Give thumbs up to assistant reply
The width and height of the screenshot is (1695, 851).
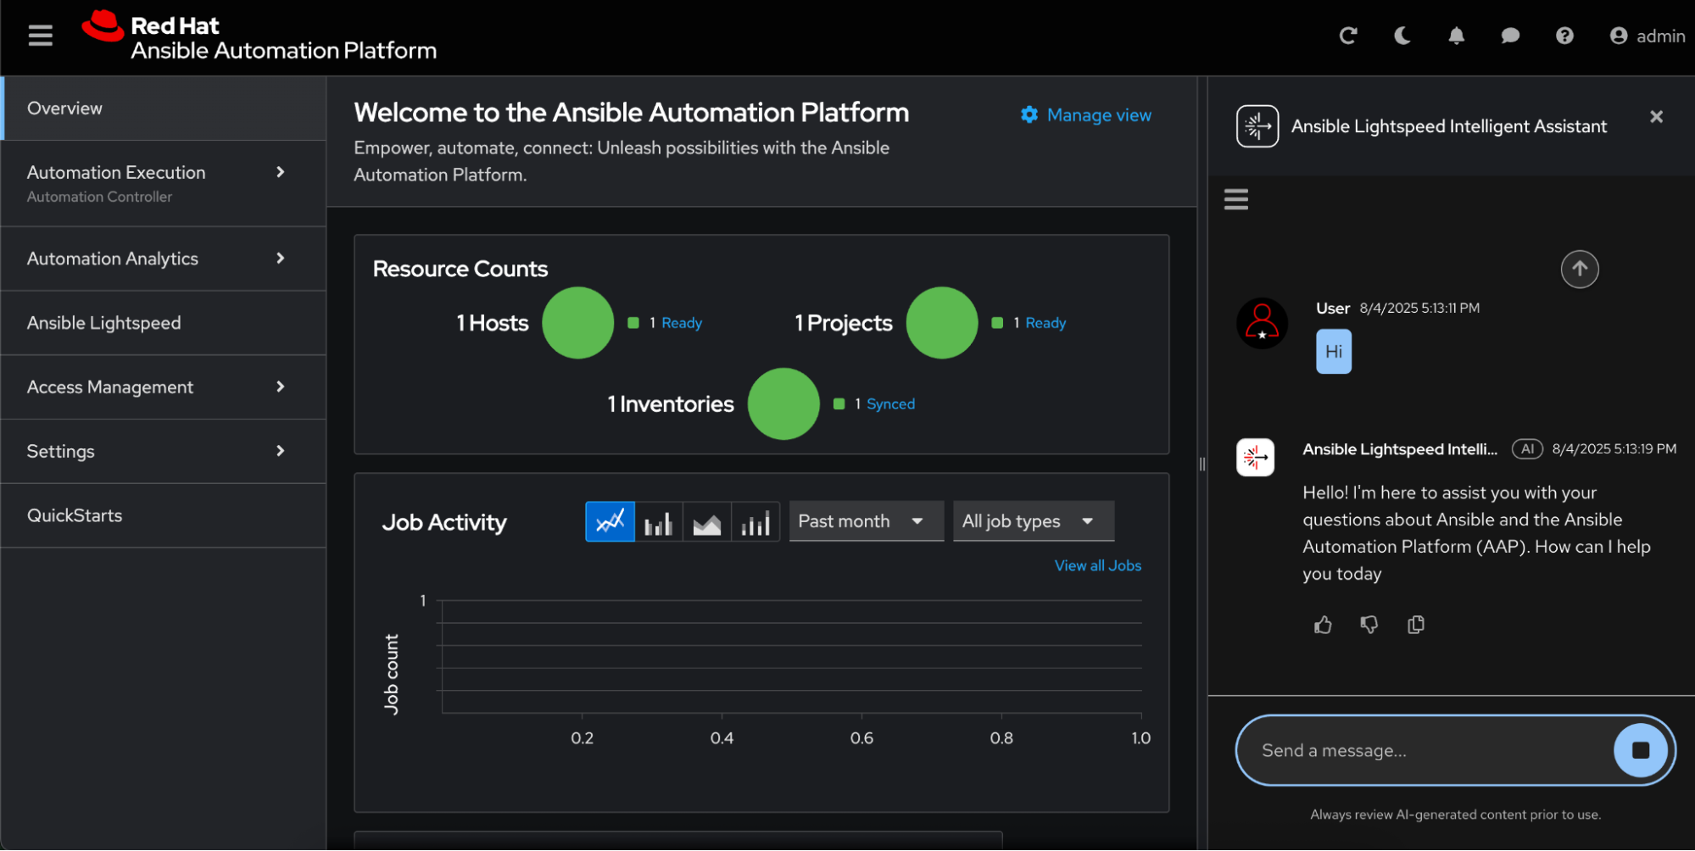coord(1323,625)
